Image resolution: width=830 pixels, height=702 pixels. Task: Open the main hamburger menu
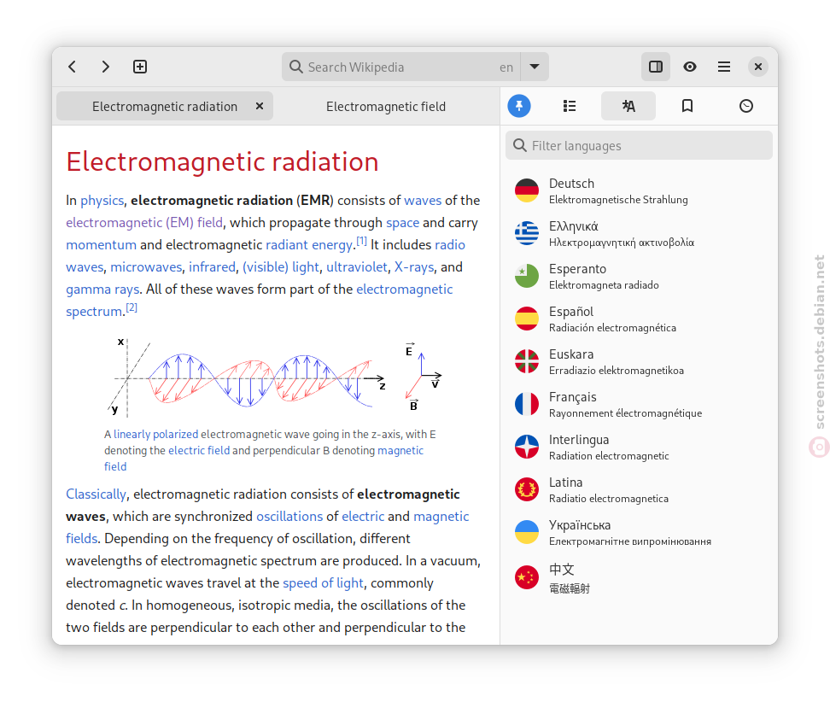tap(724, 67)
